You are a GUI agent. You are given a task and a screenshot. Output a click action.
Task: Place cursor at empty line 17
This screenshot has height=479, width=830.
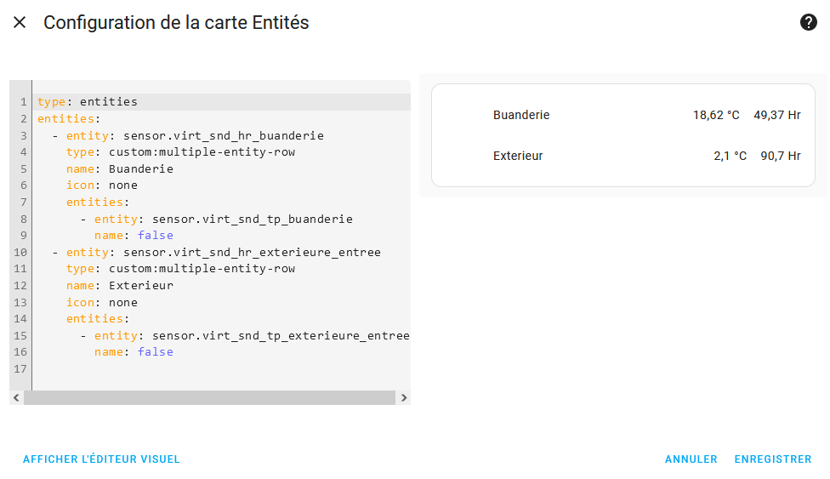222,368
